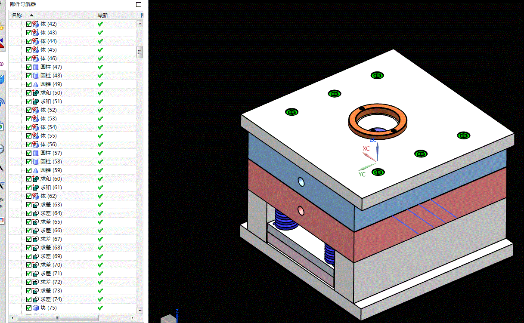This screenshot has height=323, width=524.
Task: Toggle the checkbox of 圆柱 (47)
Action: 29,67
